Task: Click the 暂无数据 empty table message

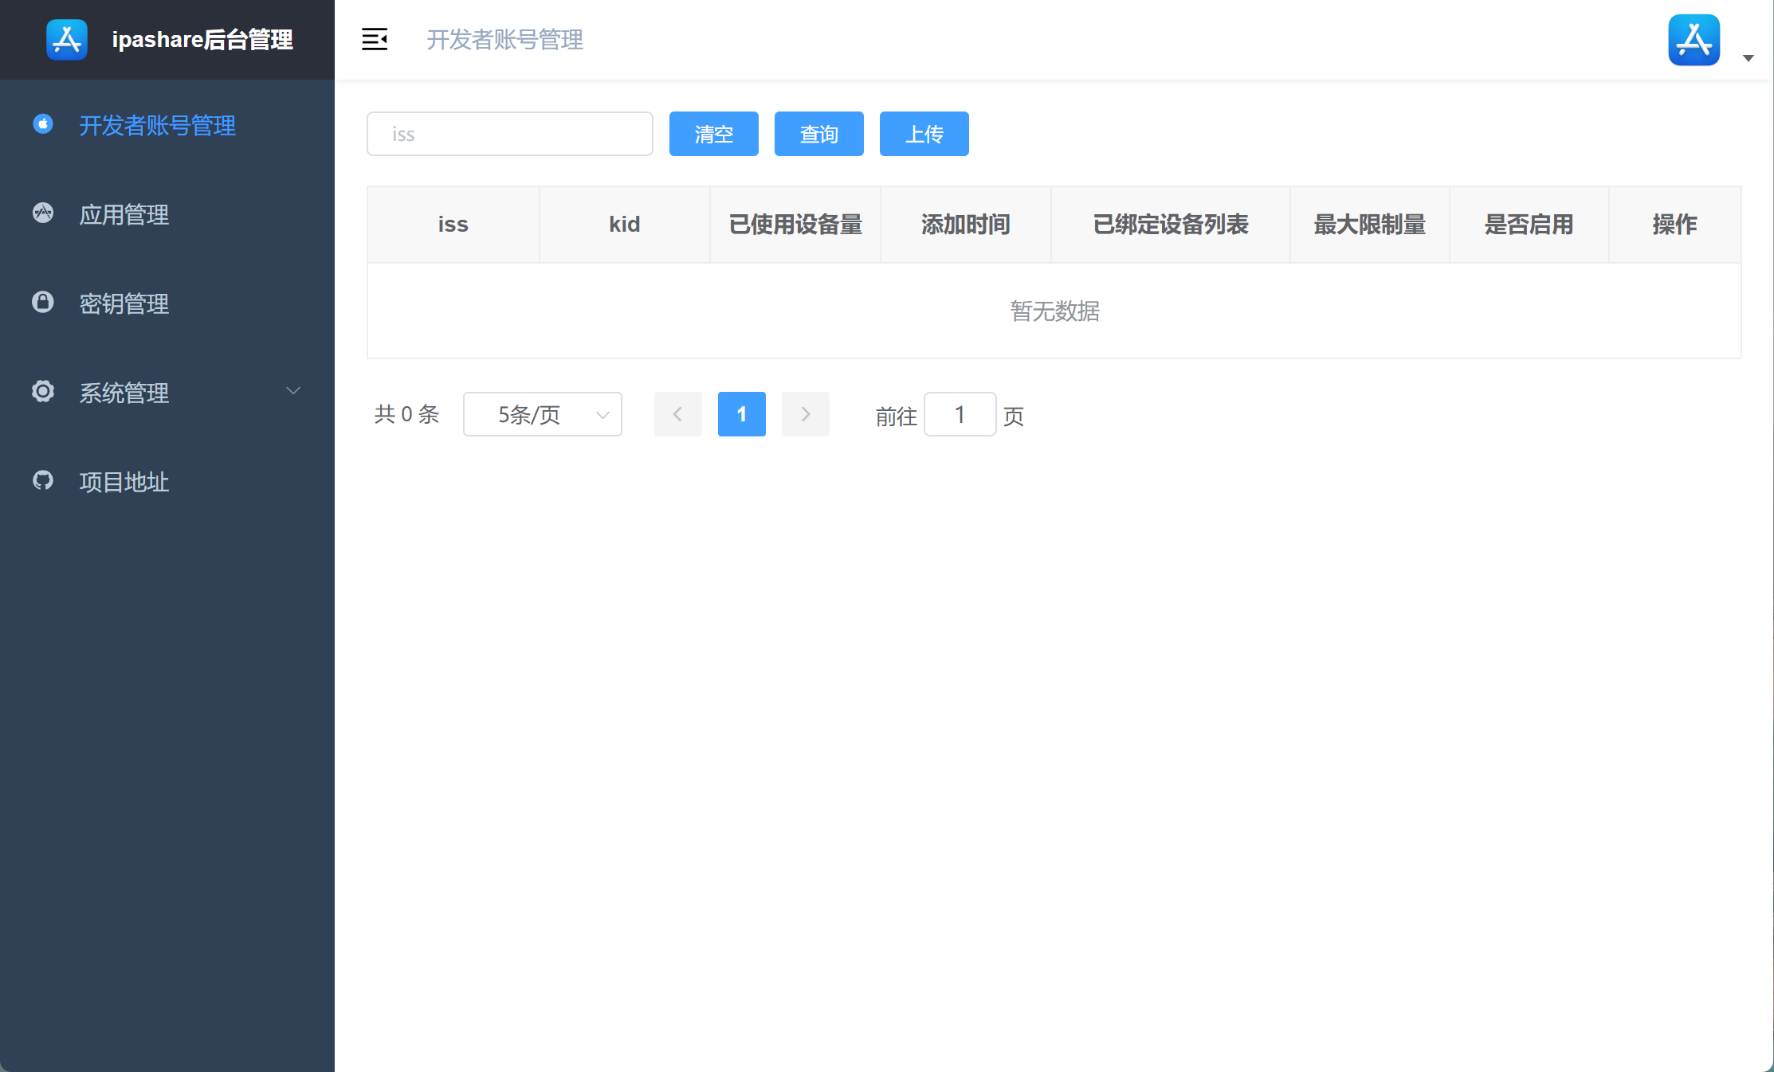Action: tap(1055, 311)
